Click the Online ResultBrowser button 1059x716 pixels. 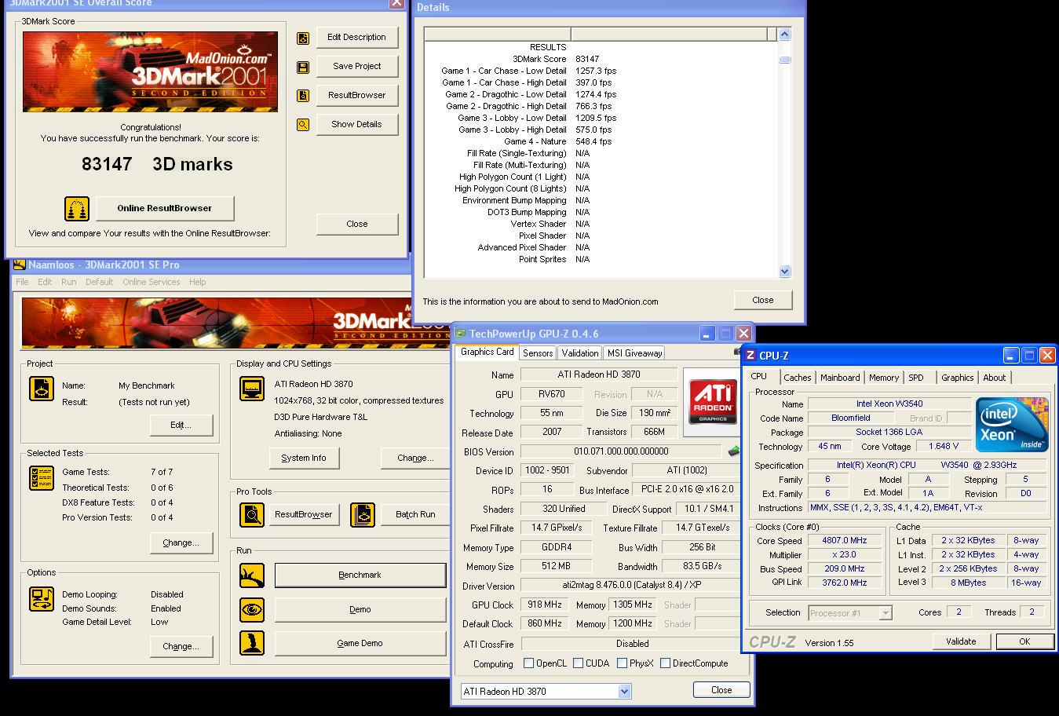click(x=165, y=209)
